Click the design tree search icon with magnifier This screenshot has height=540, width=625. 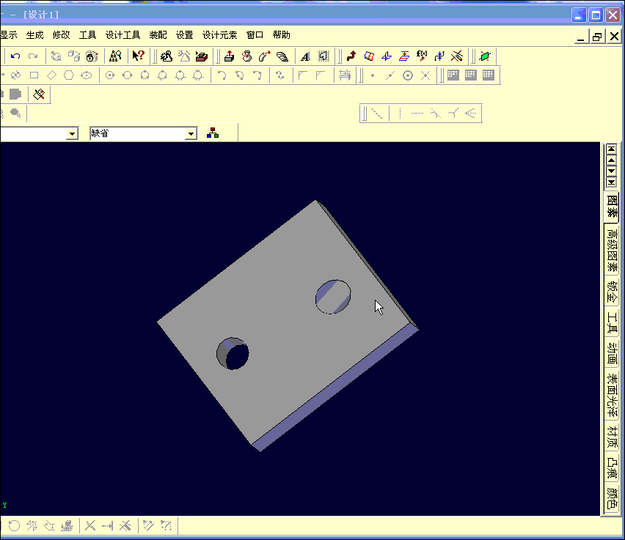pos(115,56)
